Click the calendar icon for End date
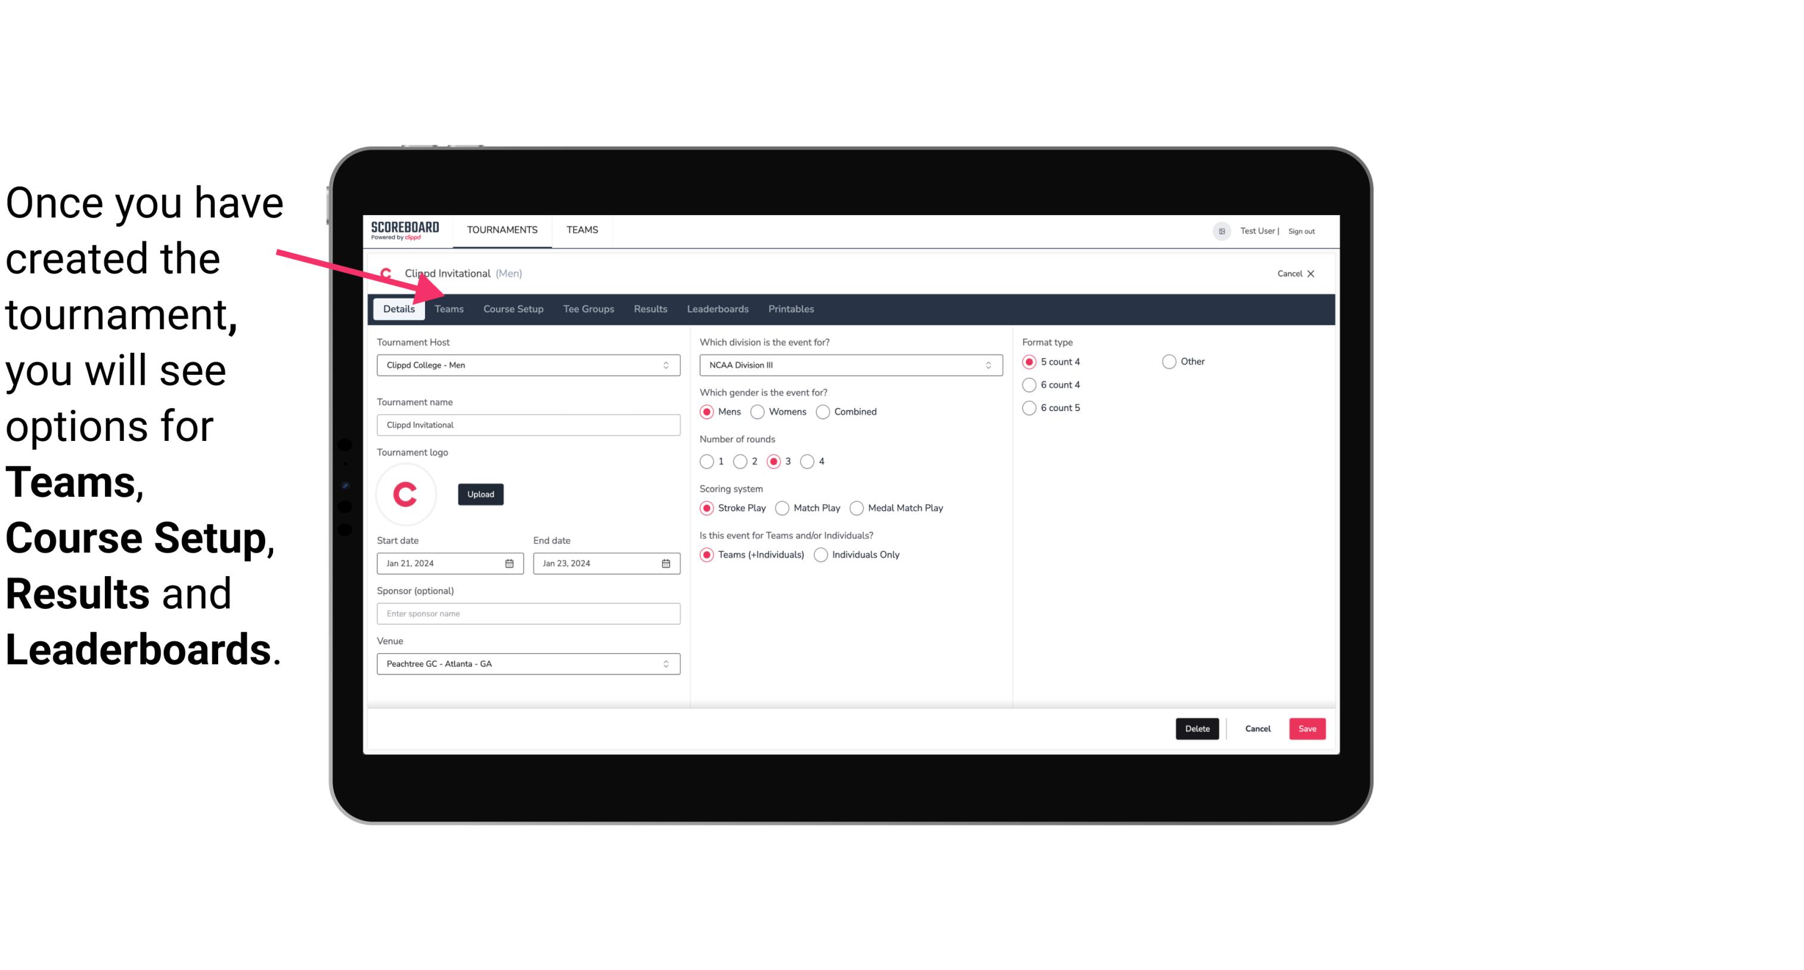1804x970 pixels. point(667,562)
